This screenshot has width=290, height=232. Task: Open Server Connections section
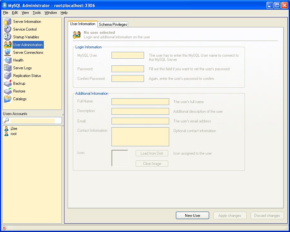(x=28, y=53)
